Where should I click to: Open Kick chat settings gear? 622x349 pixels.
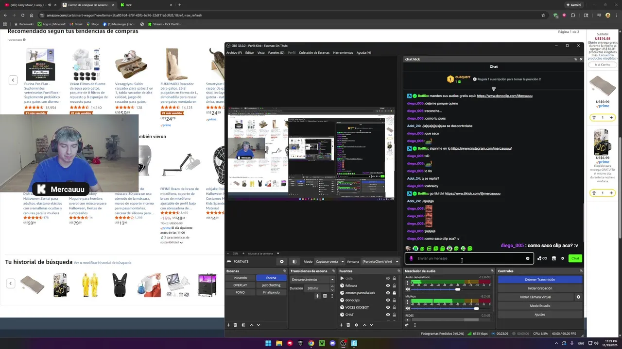point(563,258)
